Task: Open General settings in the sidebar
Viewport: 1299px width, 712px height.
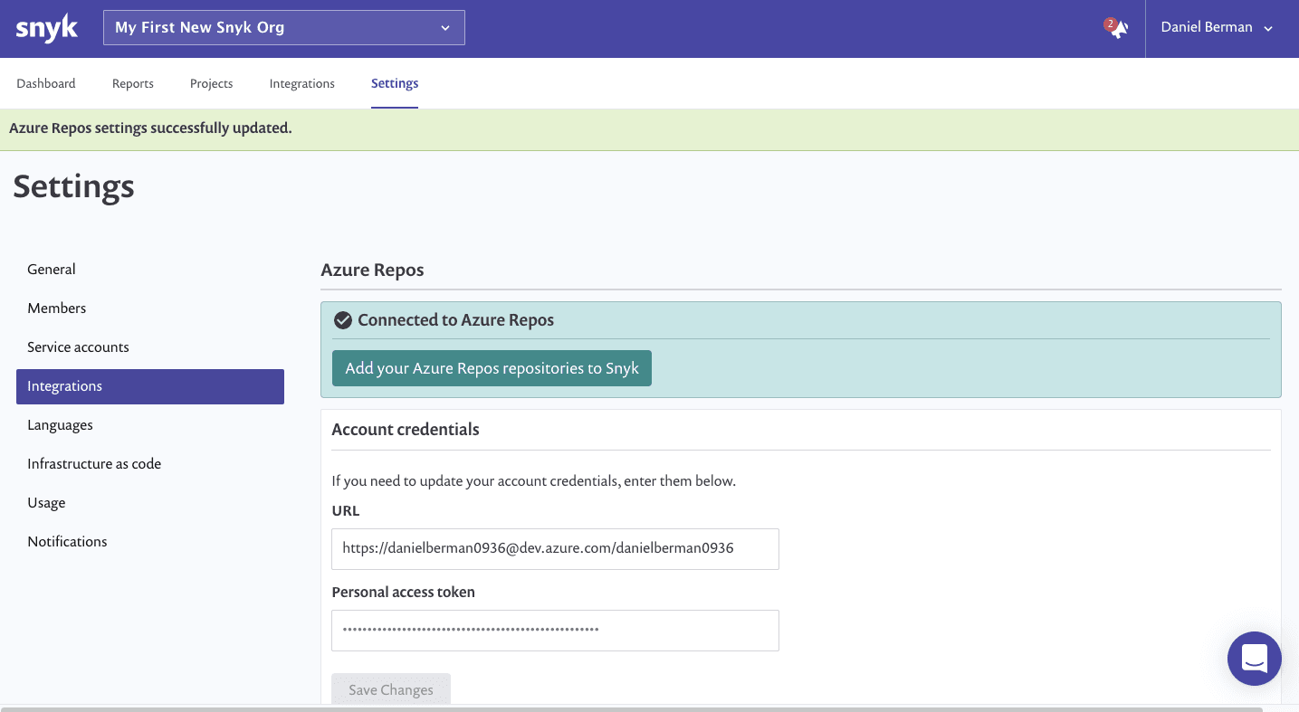Action: point(150,270)
